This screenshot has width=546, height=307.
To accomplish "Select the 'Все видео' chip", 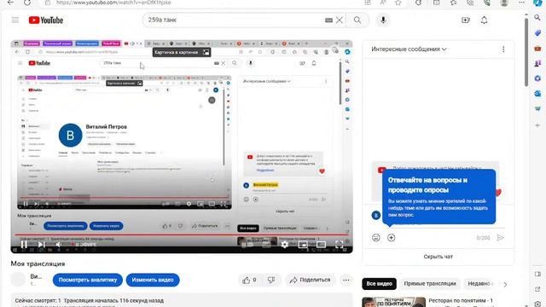I will (x=379, y=284).
